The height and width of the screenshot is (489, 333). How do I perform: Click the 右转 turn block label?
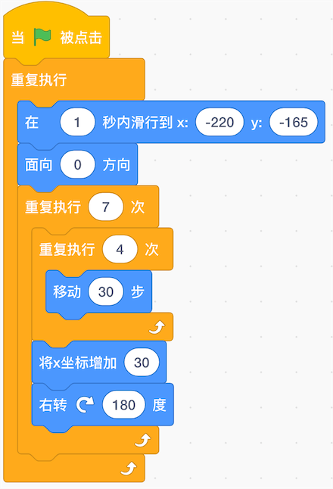click(53, 405)
